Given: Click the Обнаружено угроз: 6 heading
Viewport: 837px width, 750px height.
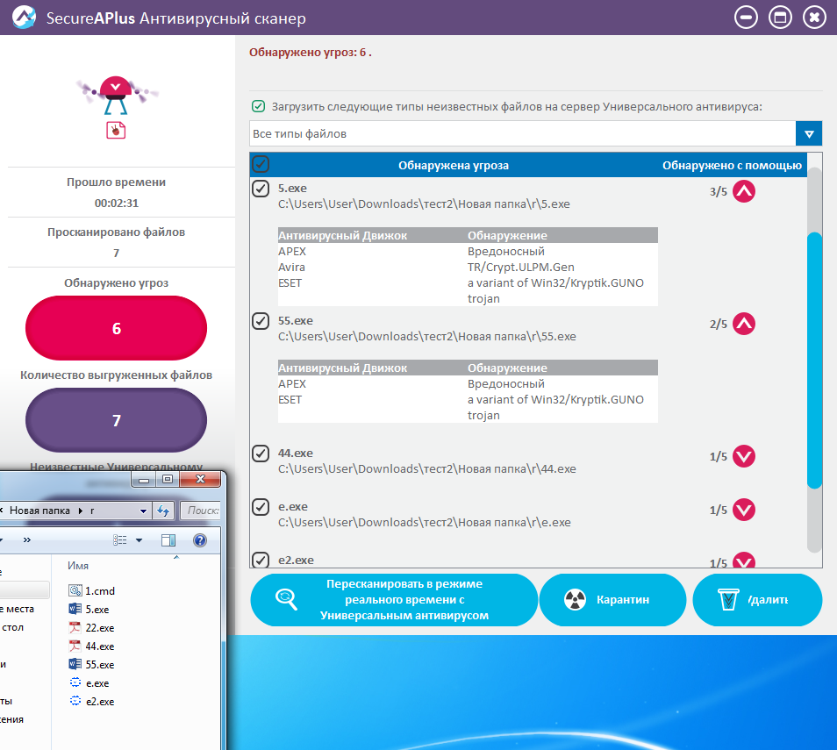Looking at the screenshot, I should (310, 53).
